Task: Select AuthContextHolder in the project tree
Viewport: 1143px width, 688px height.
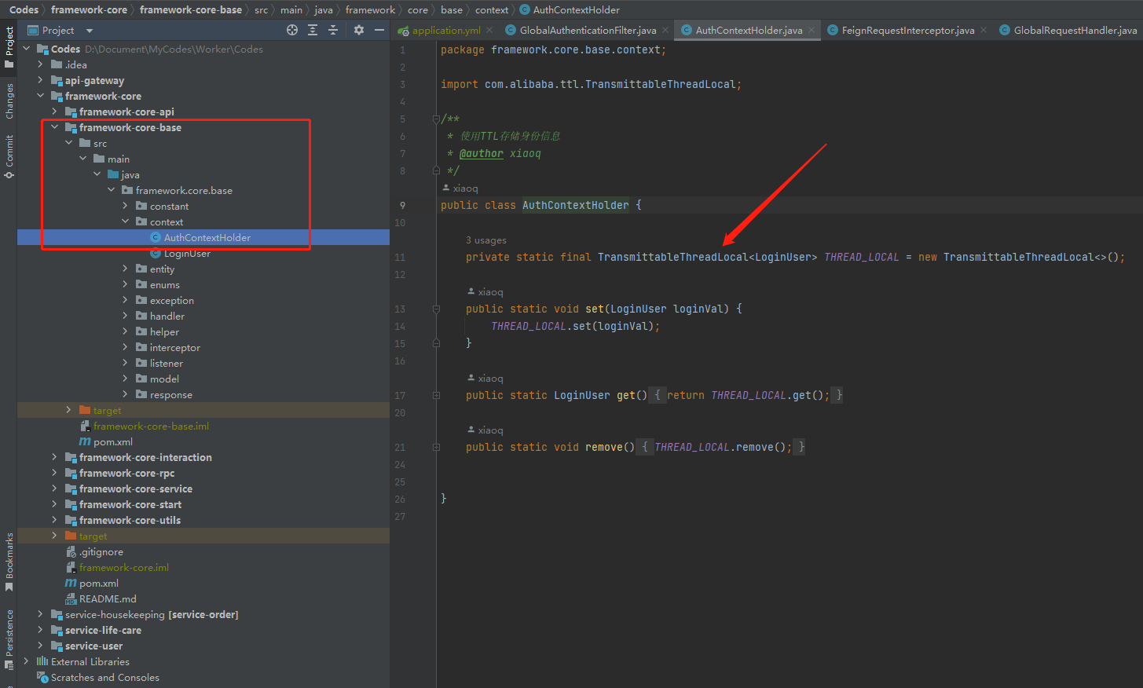Action: click(203, 237)
